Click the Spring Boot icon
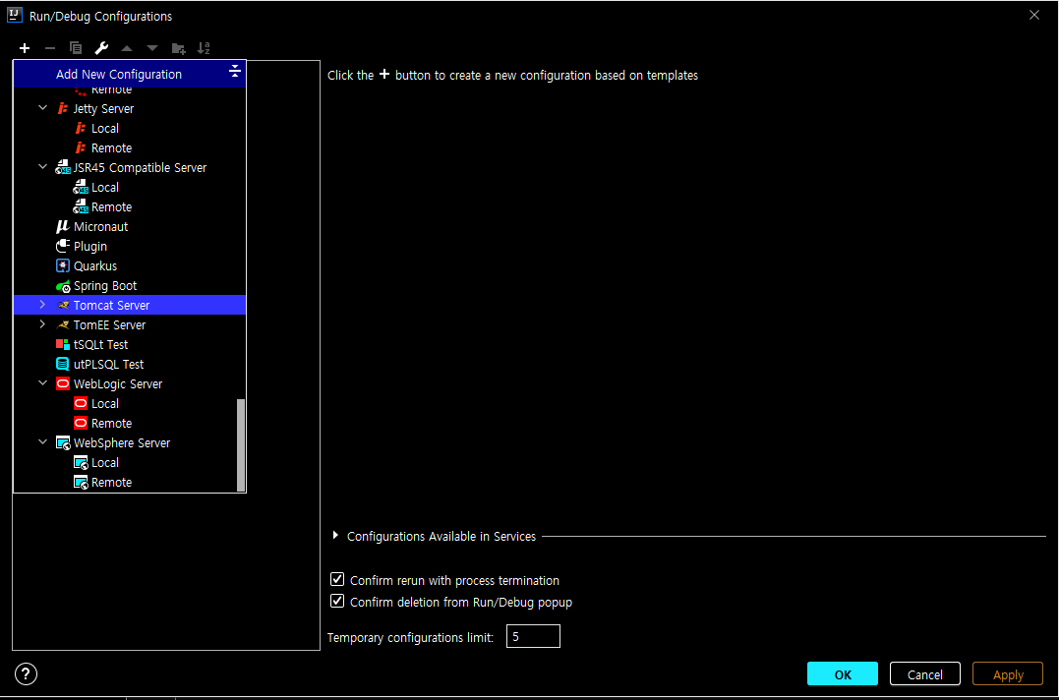Screen dimensions: 1059x700 pyautogui.click(x=63, y=286)
